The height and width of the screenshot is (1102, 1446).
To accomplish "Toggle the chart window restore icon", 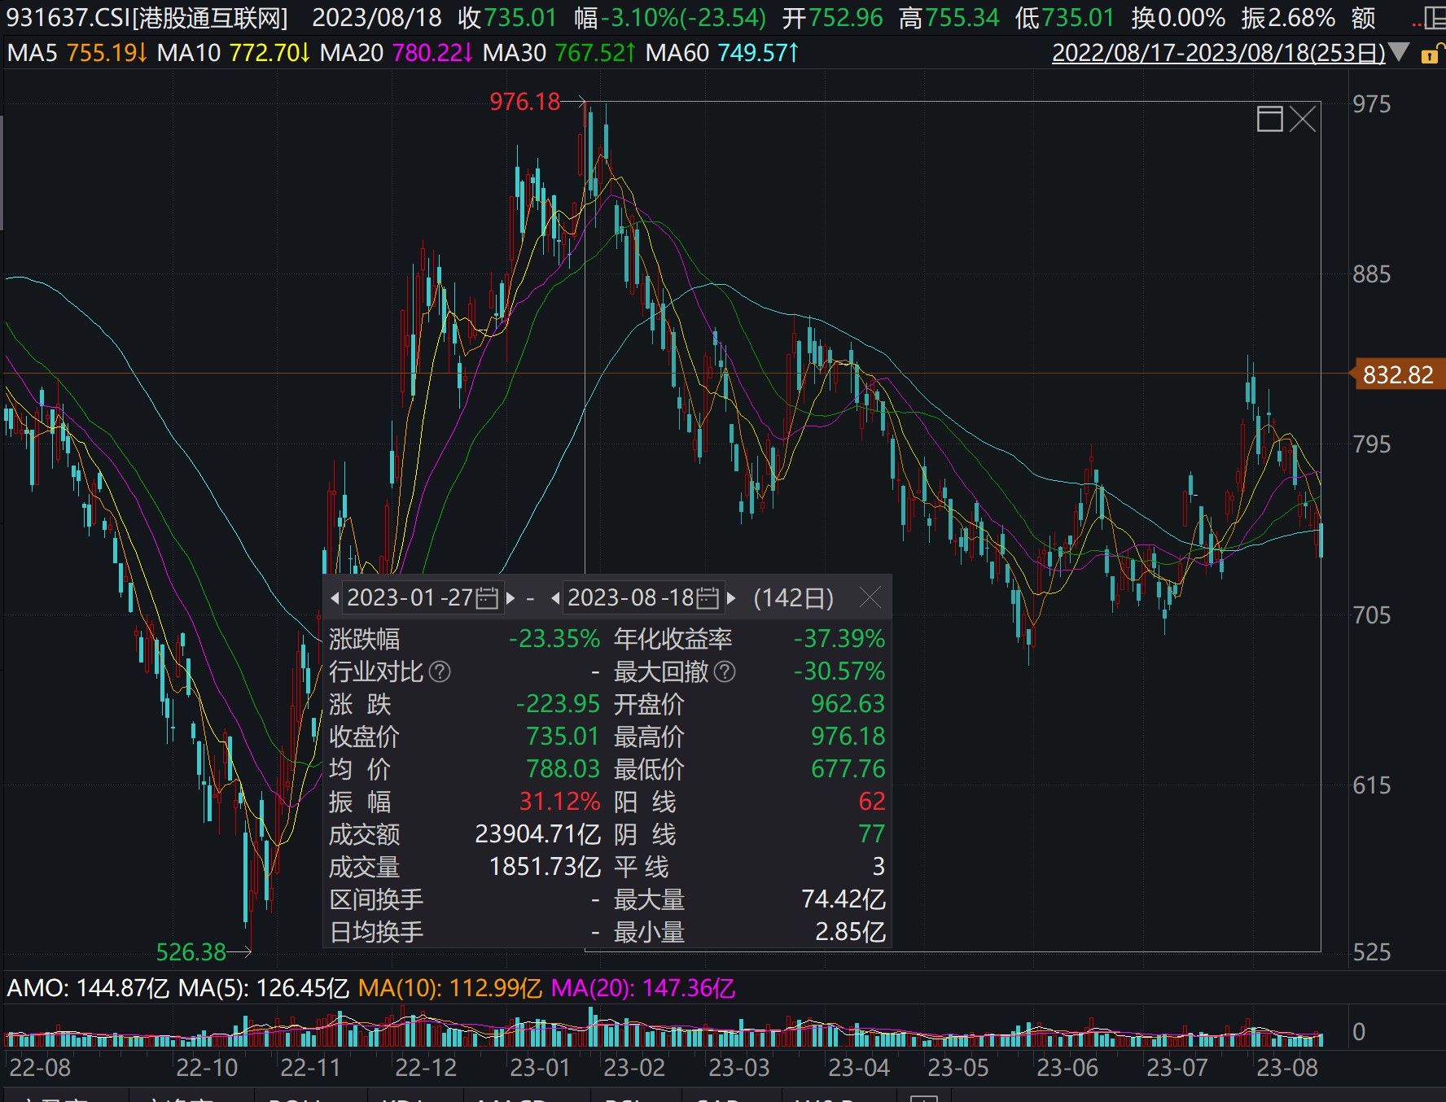I will coord(1271,119).
